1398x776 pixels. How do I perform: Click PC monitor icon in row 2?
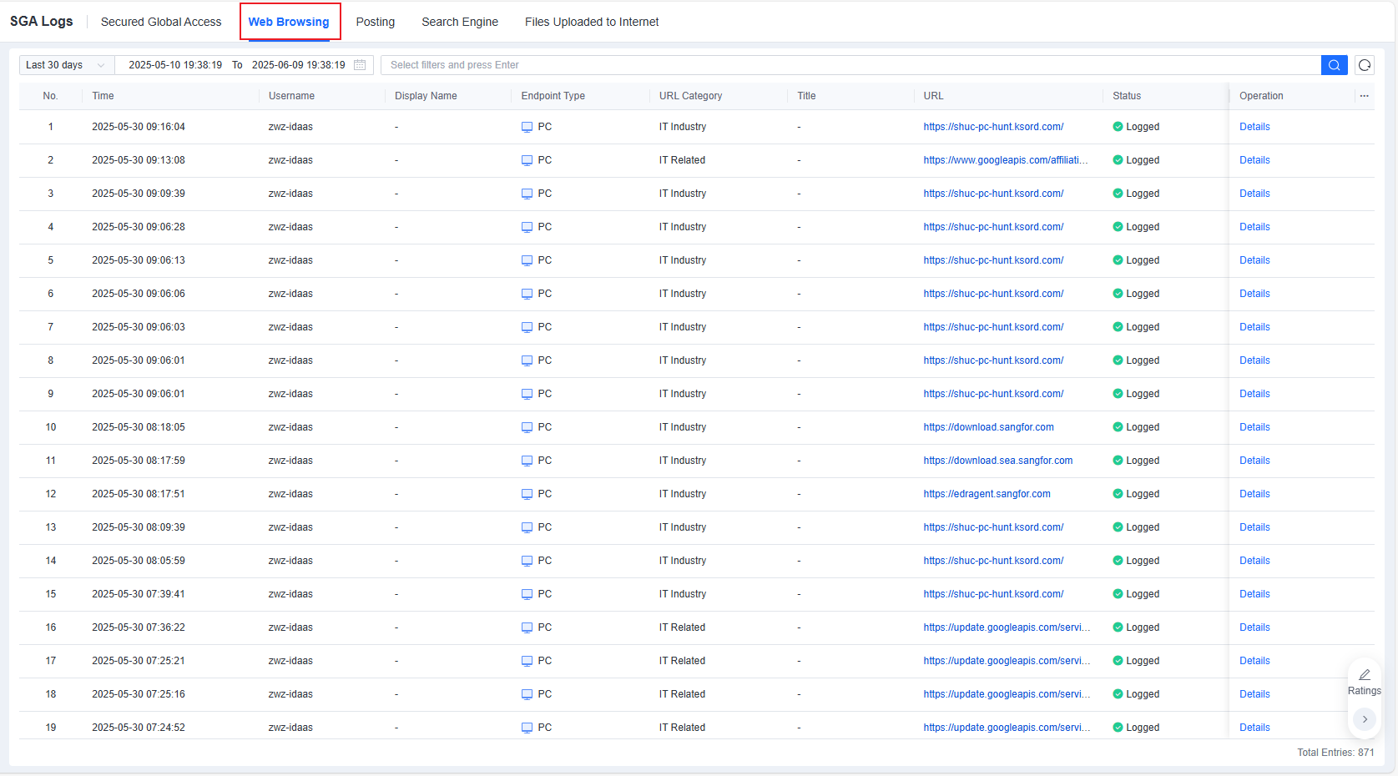pos(527,160)
